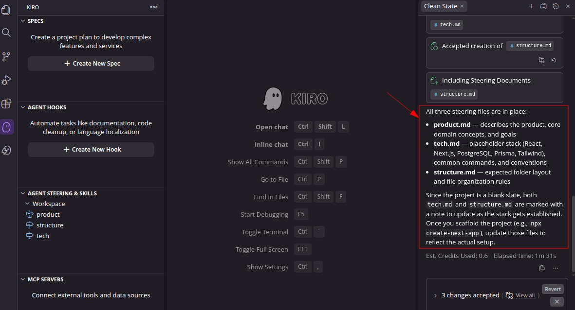Image resolution: width=575 pixels, height=310 pixels.
Task: Open the tech steering file
Action: [x=42, y=236]
